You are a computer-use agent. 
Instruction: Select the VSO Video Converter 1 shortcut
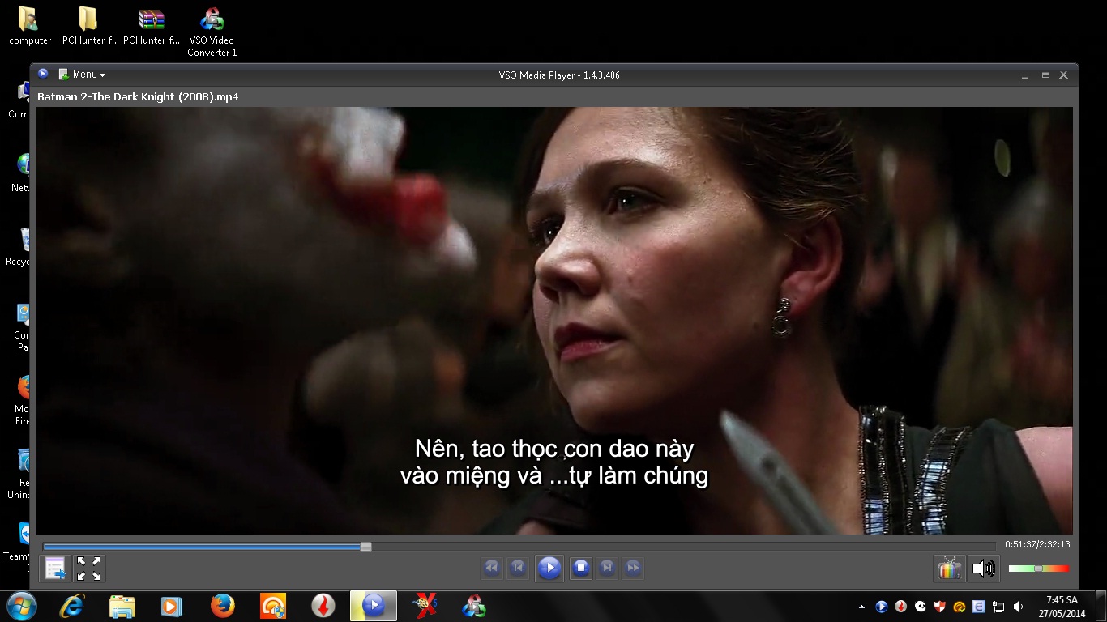[x=212, y=32]
